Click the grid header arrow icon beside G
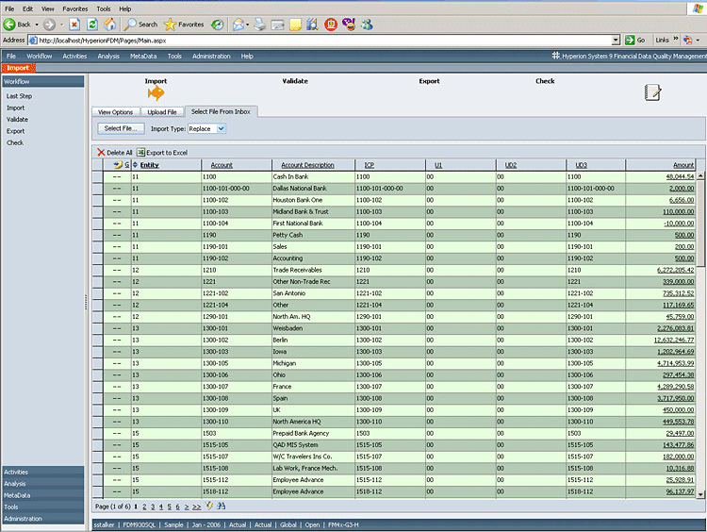 (x=118, y=165)
